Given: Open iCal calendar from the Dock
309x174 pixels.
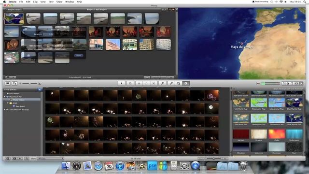Looking at the screenshot, I should (109, 166).
